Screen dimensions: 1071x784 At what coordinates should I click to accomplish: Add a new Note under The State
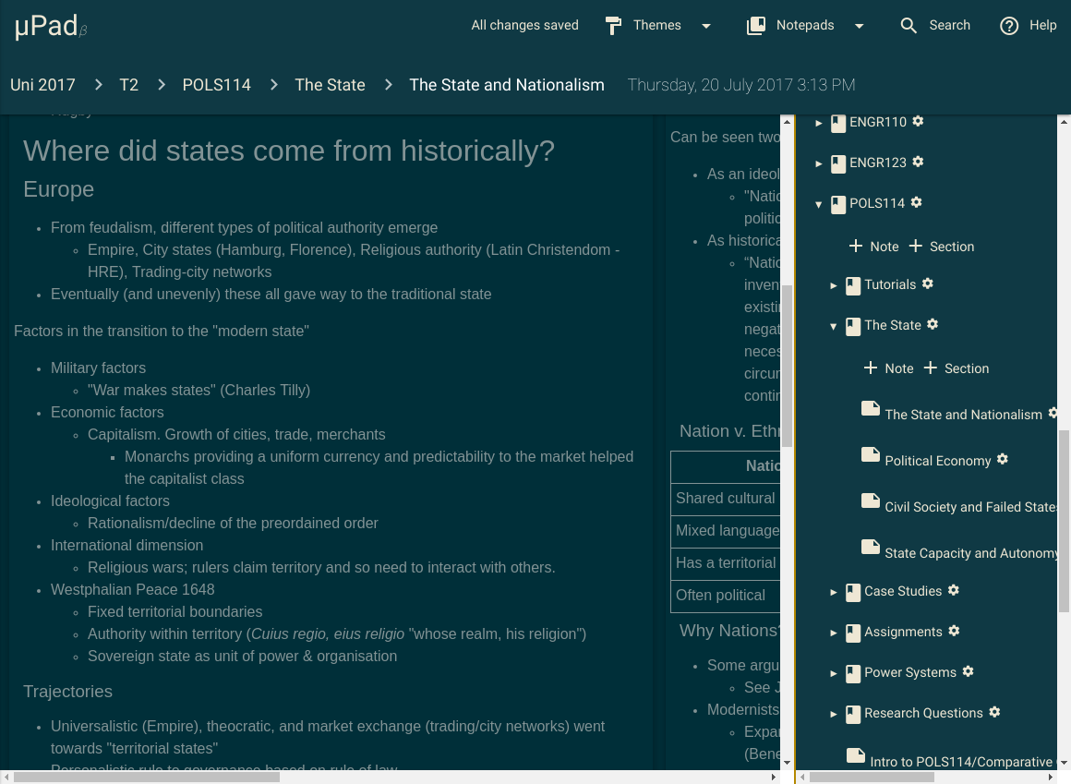(888, 368)
